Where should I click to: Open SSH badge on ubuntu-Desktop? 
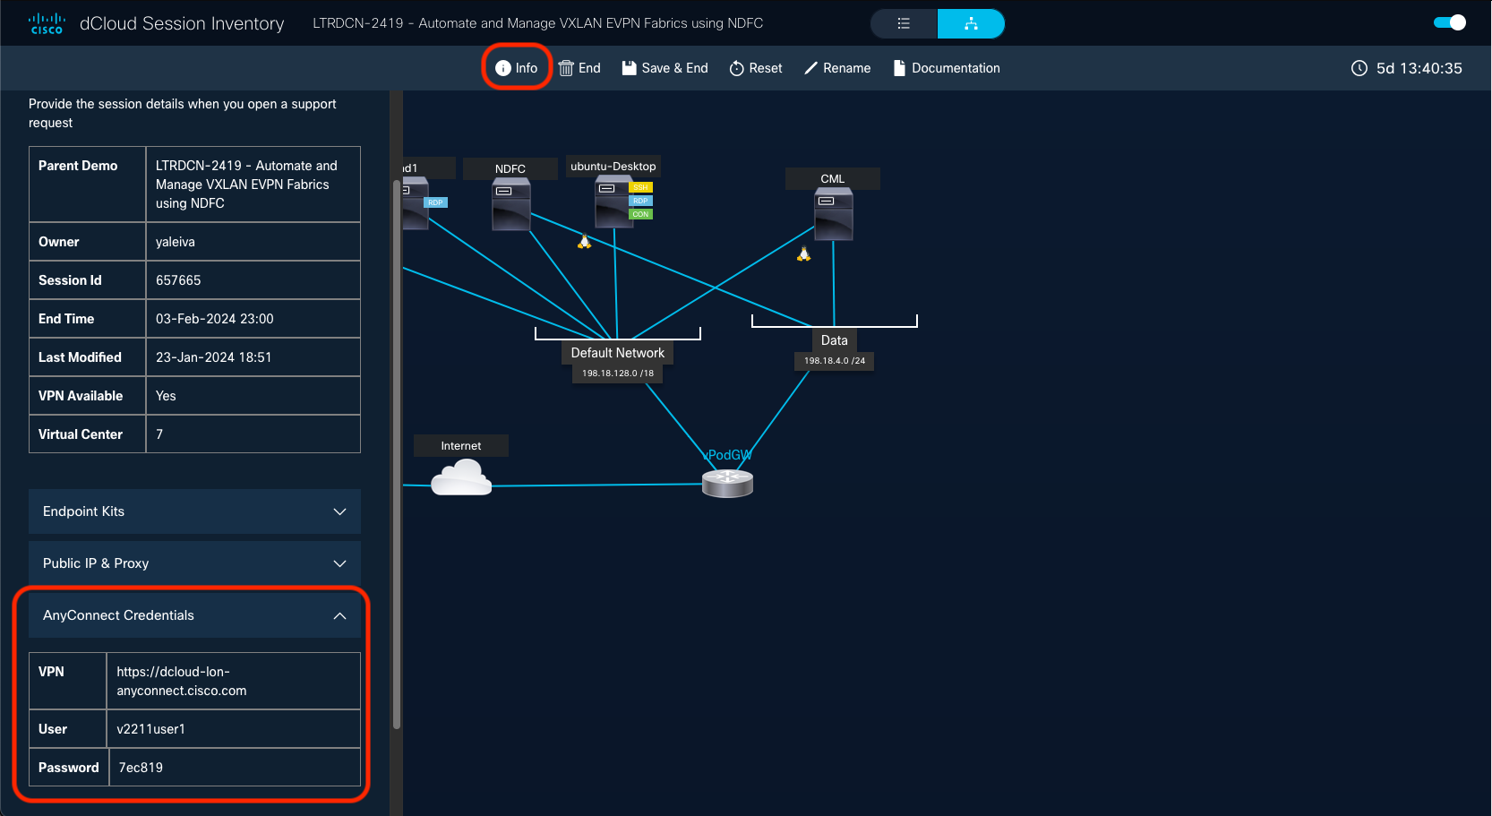click(x=640, y=187)
